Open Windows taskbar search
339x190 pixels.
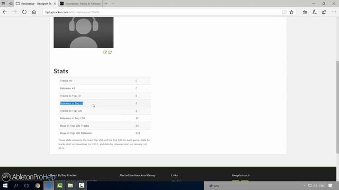tap(16, 185)
